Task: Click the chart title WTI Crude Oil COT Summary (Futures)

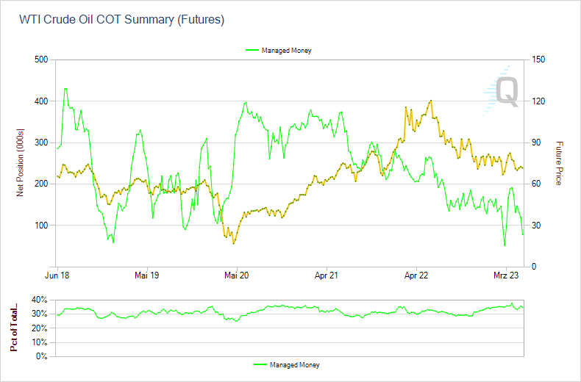Action: [121, 20]
